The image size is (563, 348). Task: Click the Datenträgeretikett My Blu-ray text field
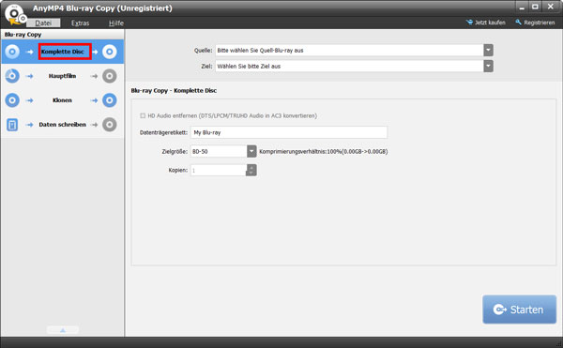click(289, 132)
